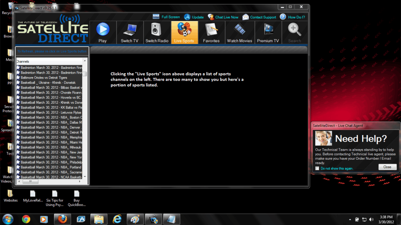Minimize the SatelliteDirect window

pos(282,7)
